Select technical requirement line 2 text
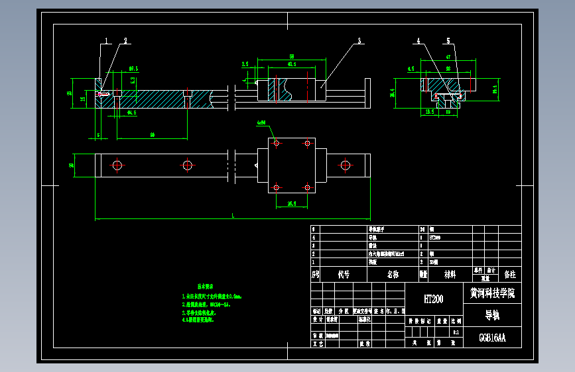This screenshot has width=575, height=372. coord(206,304)
